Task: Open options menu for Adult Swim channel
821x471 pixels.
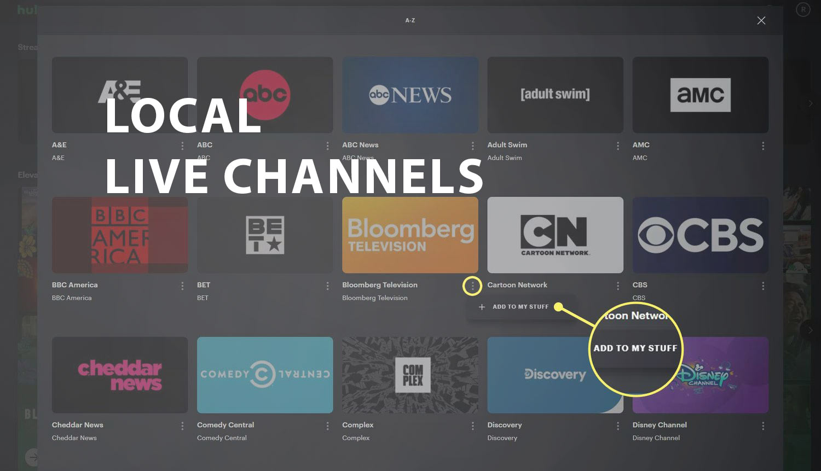Action: coord(618,146)
